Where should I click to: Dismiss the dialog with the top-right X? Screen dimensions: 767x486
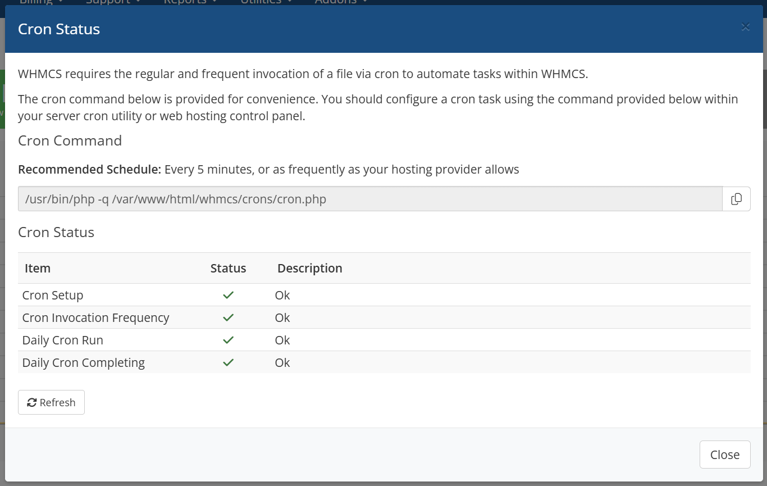coord(745,27)
